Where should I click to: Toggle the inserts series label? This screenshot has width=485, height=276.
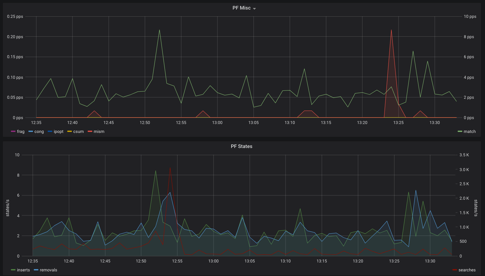coord(23,270)
